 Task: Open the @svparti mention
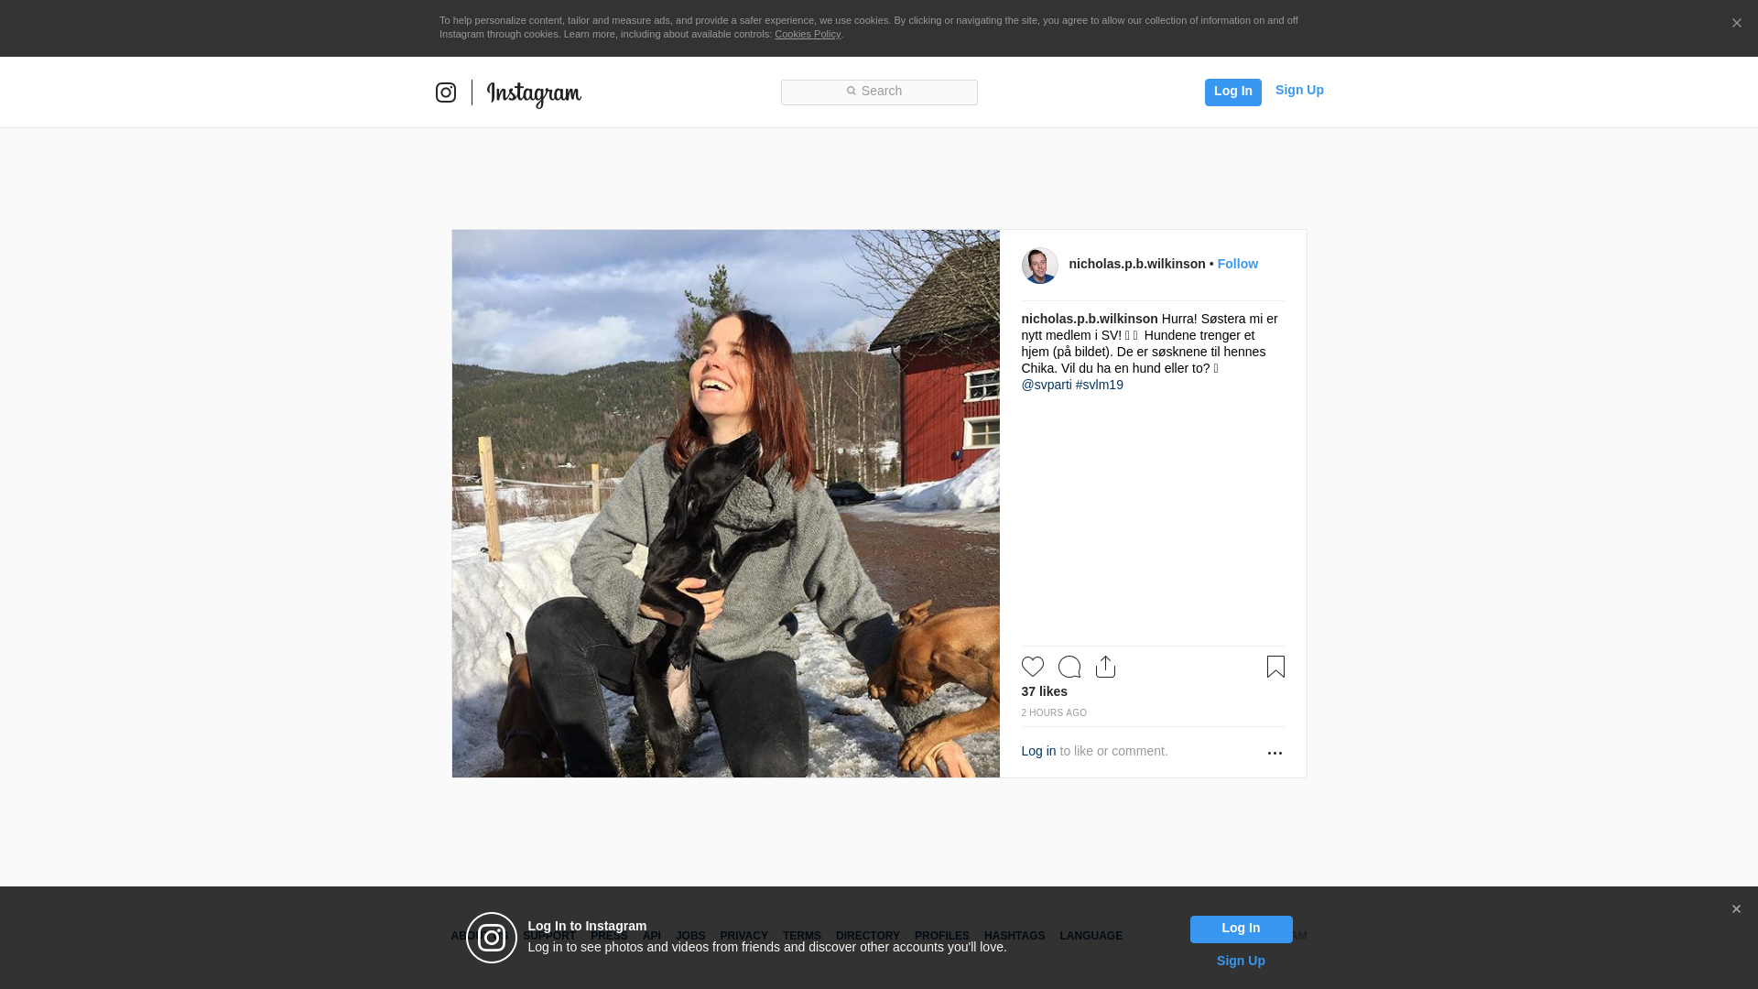click(1047, 385)
